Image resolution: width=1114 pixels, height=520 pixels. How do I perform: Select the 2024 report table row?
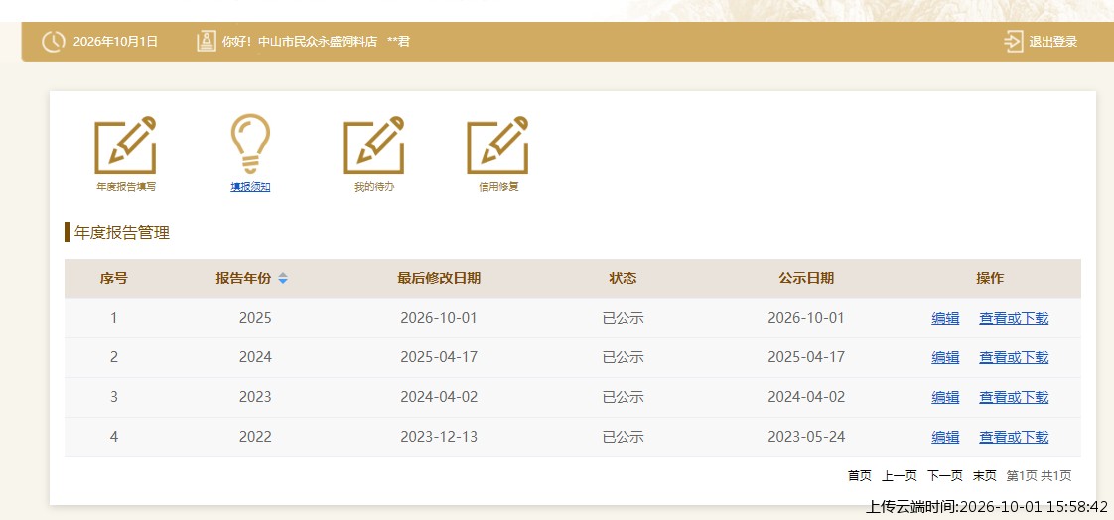click(x=573, y=357)
